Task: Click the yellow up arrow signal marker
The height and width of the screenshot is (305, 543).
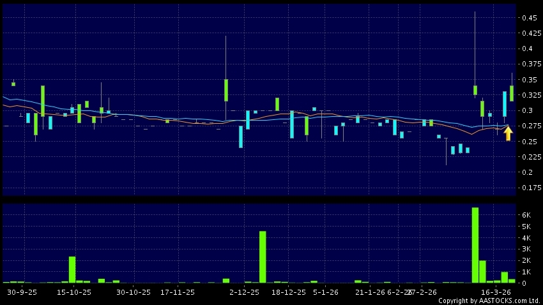Action: (508, 133)
